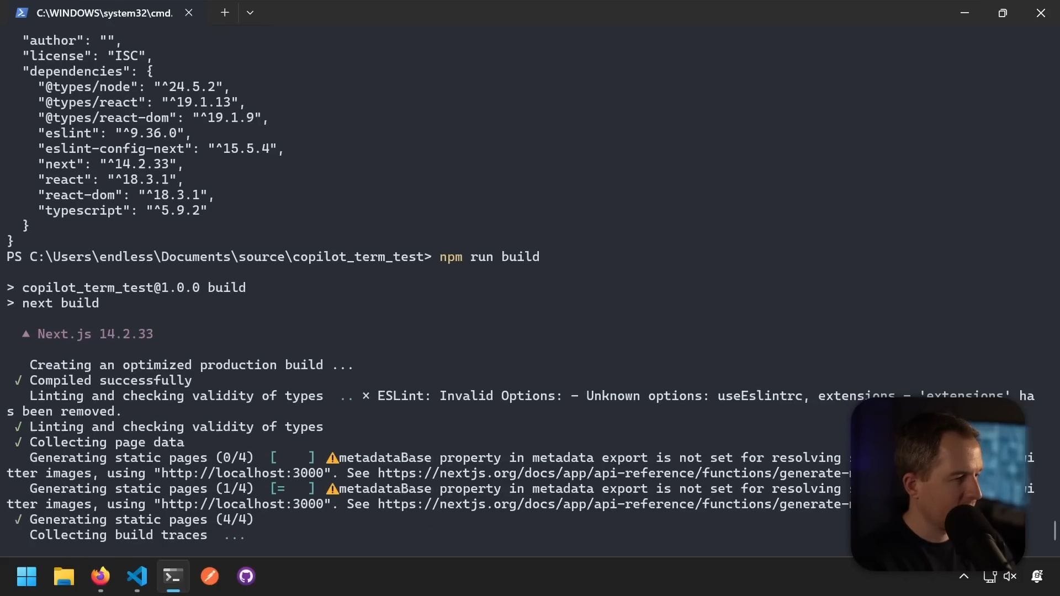Show hidden system tray icons

click(964, 577)
